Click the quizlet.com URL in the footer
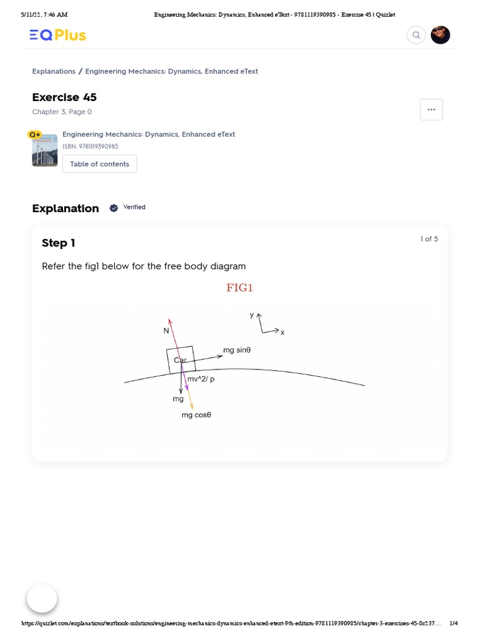Viewport: 479px width, 639px height. tap(231, 623)
